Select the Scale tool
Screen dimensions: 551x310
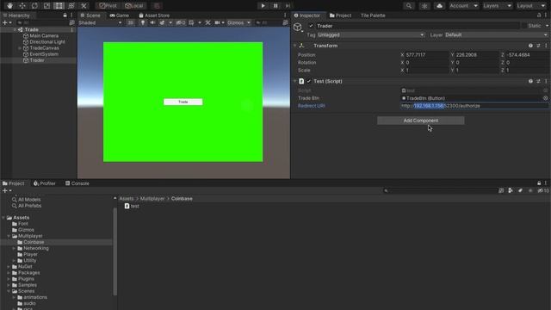(46, 6)
